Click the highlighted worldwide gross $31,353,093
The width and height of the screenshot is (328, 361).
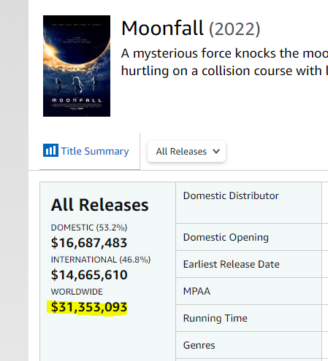point(89,307)
